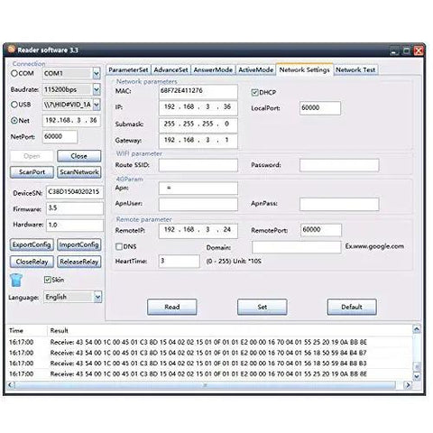433x433 pixels.
Task: Toggle the Skin checkbox
Action: pos(48,280)
